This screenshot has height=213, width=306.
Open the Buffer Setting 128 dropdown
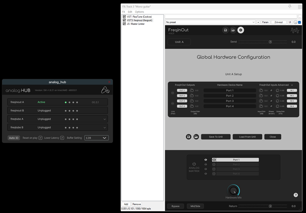pyautogui.click(x=96, y=138)
